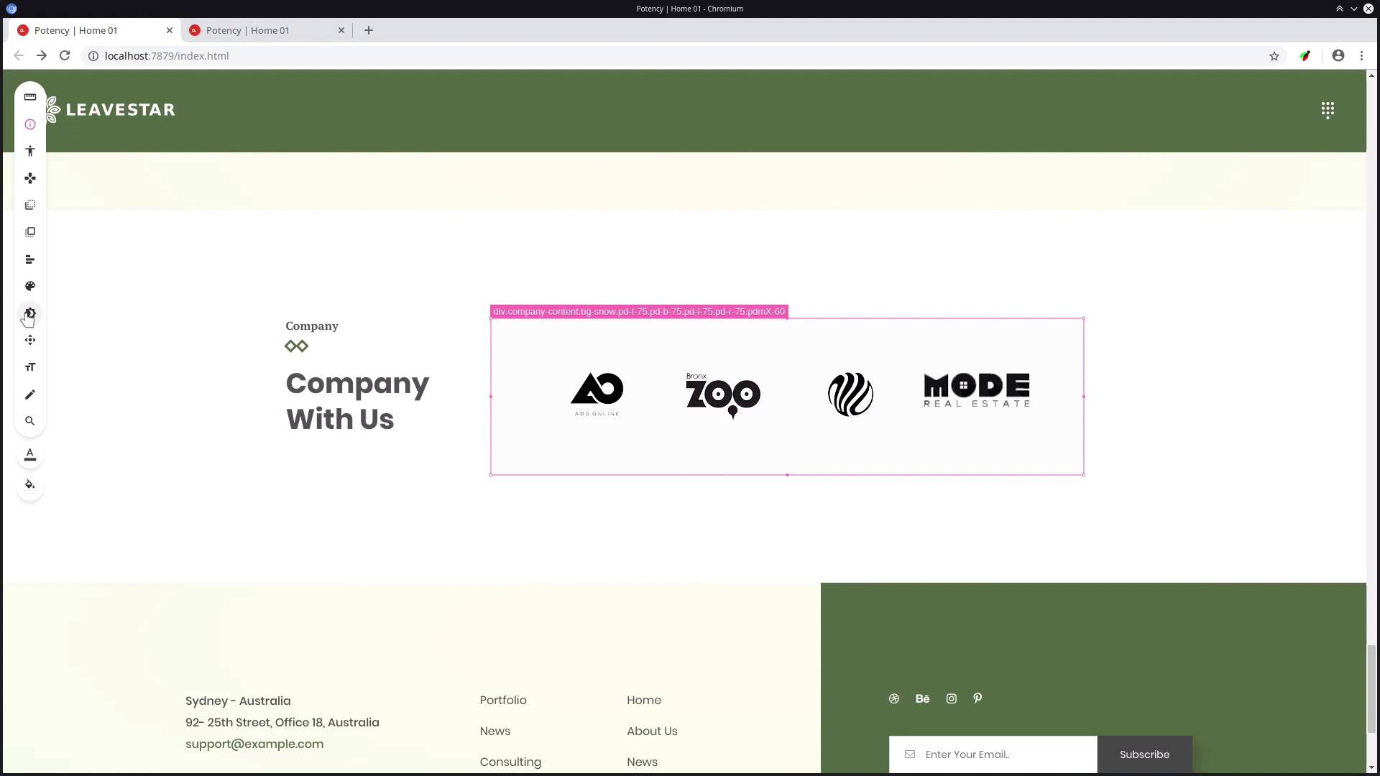The height and width of the screenshot is (776, 1380).
Task: Go forward in browser history
Action: 42,55
